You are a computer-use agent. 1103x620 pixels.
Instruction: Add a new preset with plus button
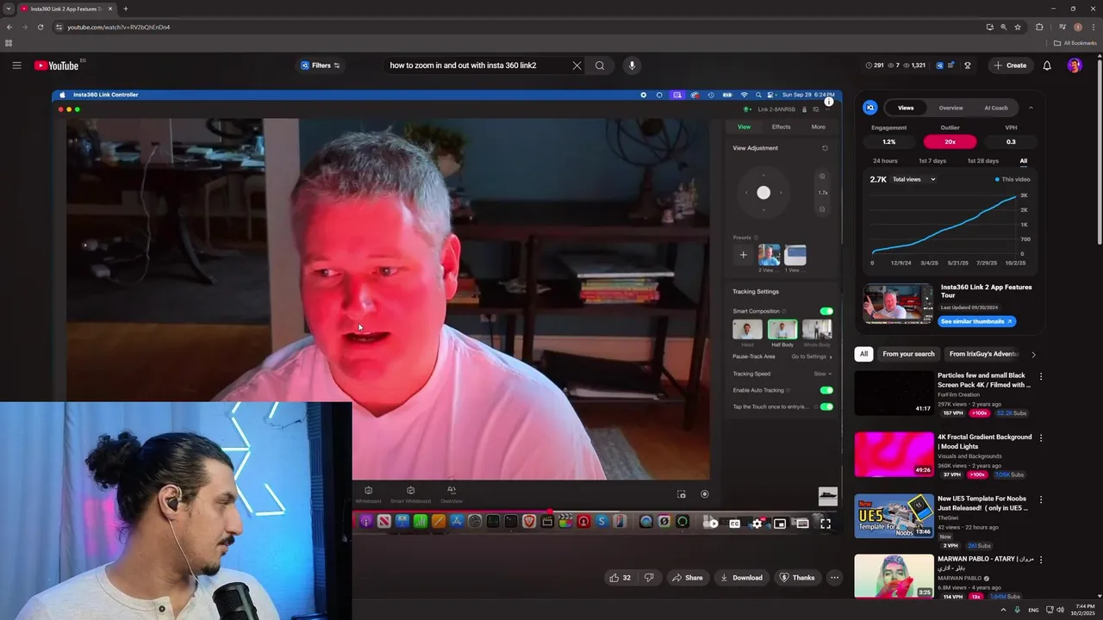[744, 255]
